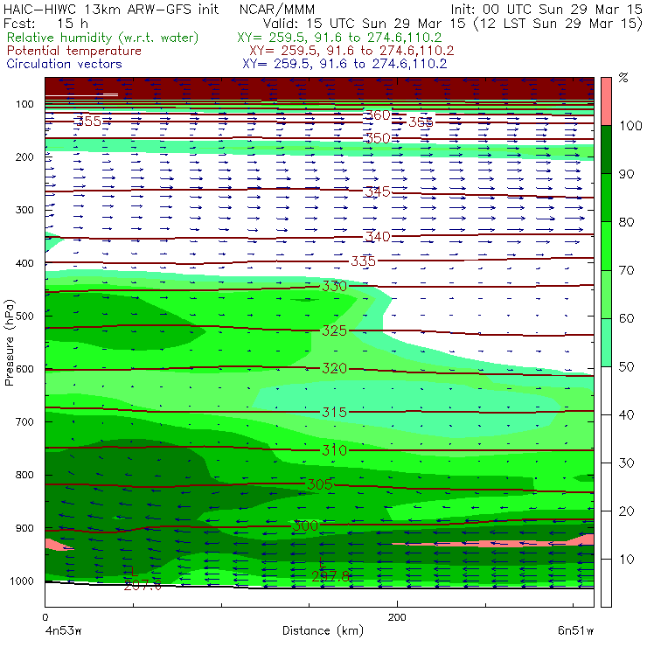
Task: Click the '60' colorbar scale label
Action: tap(626, 318)
